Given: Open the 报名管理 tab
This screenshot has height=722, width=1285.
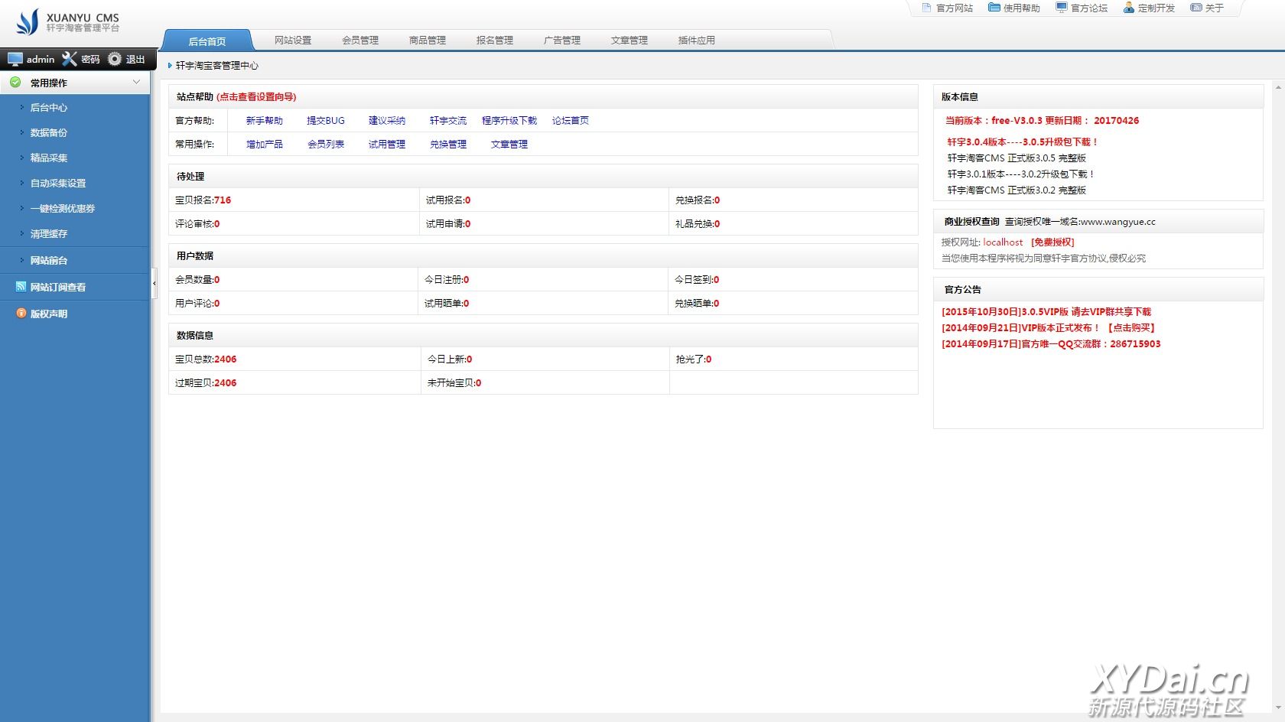Looking at the screenshot, I should click(495, 41).
